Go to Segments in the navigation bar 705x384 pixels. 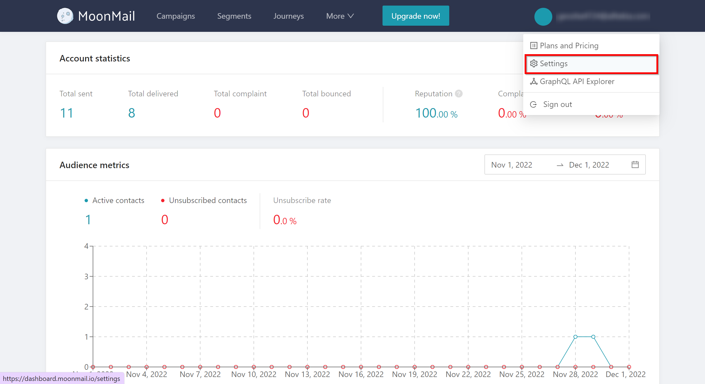tap(234, 16)
